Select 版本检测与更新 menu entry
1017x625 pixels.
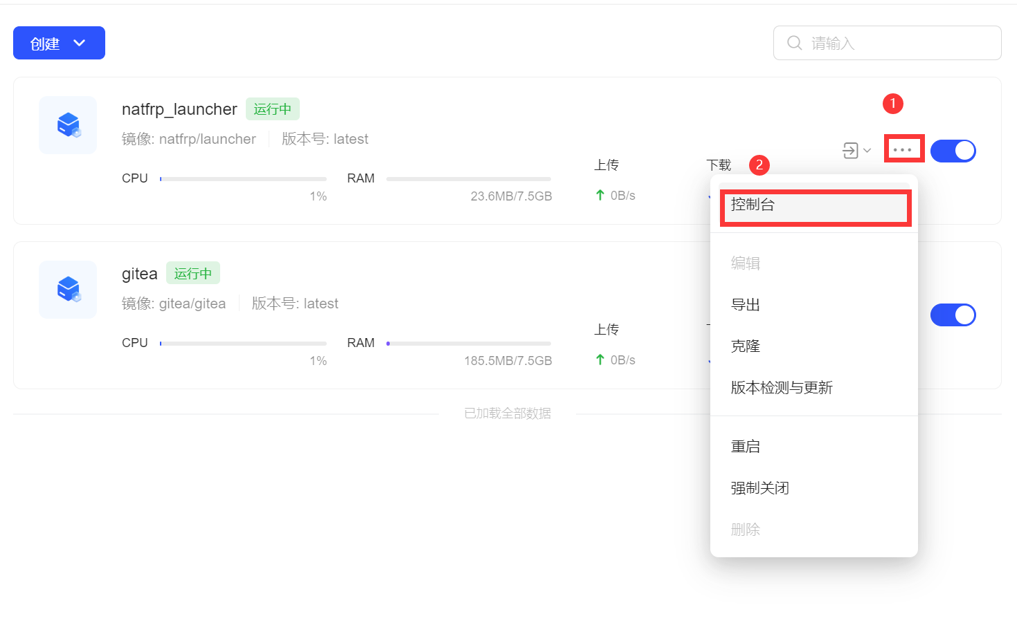coord(814,388)
